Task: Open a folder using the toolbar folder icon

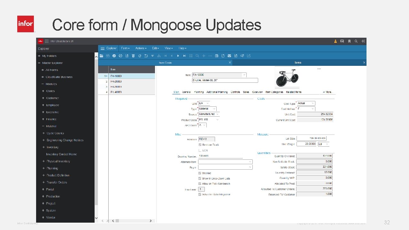Action: (101, 56)
